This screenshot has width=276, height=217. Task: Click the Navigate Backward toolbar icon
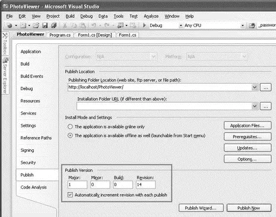pos(120,25)
